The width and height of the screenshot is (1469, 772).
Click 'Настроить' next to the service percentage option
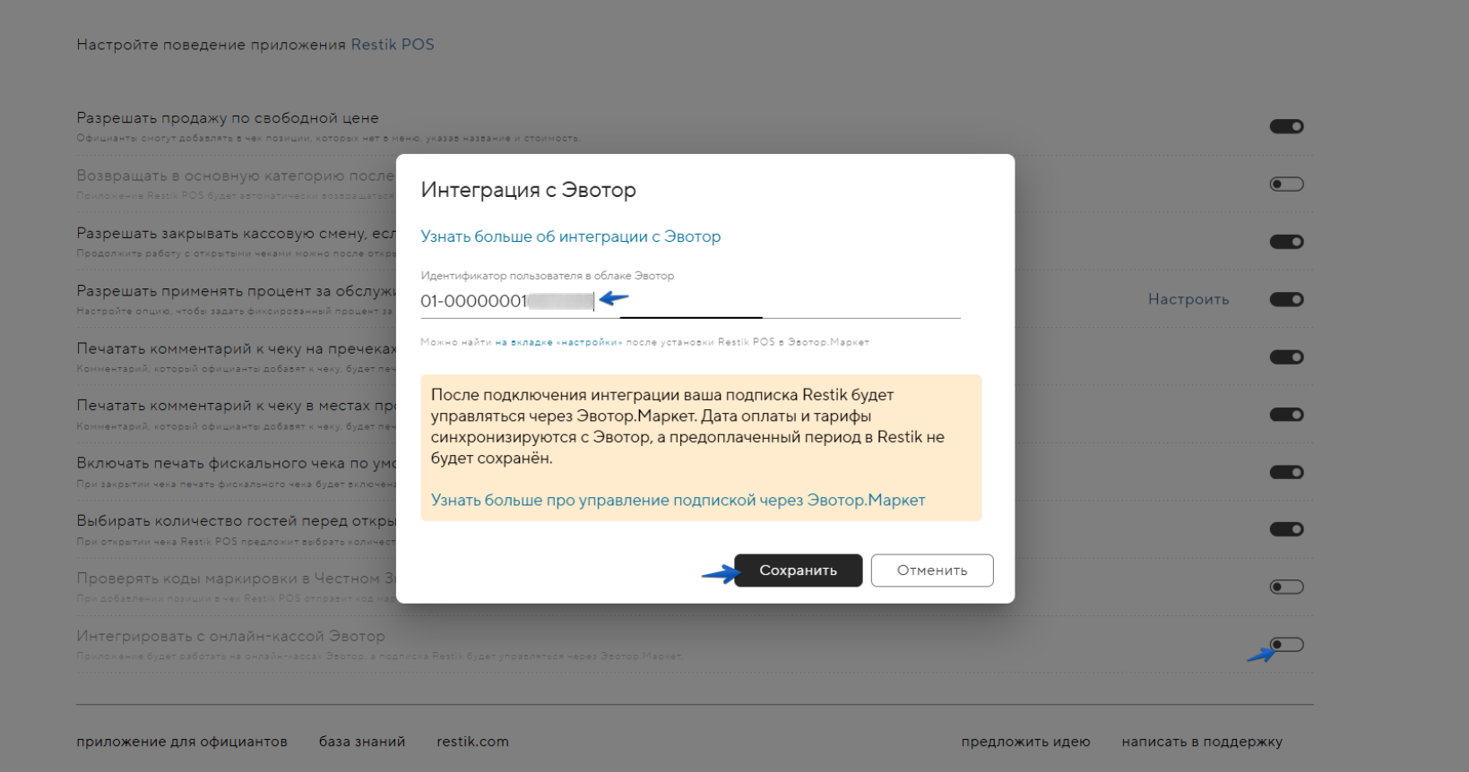coord(1188,299)
